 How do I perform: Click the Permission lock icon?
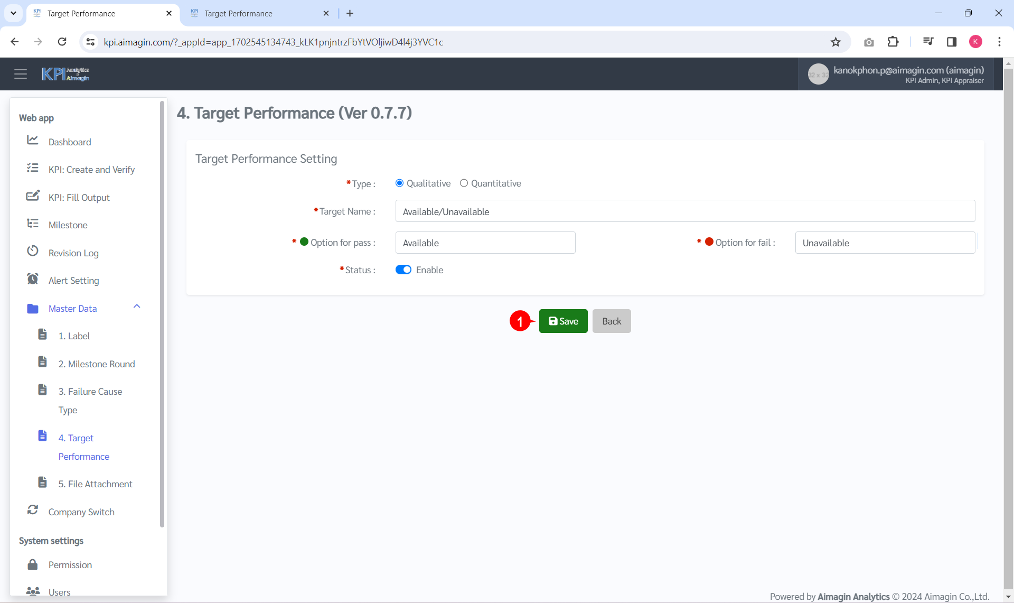(32, 564)
